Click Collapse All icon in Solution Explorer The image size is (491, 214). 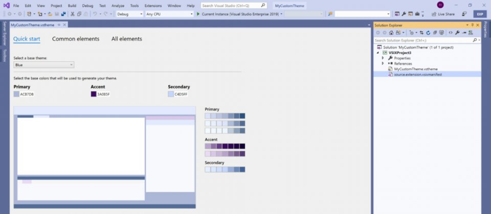click(x=435, y=33)
